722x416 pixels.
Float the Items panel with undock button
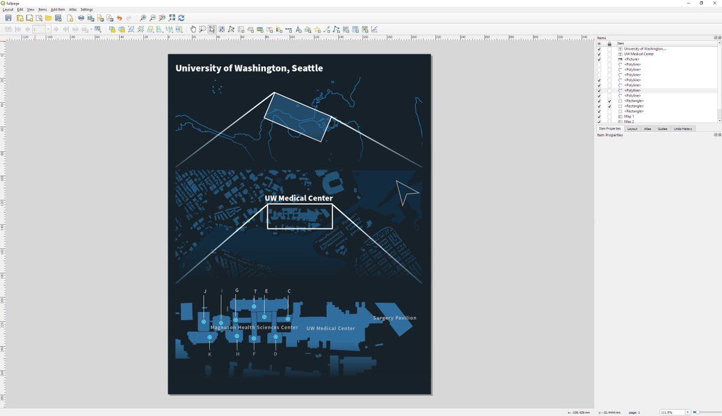(x=715, y=38)
